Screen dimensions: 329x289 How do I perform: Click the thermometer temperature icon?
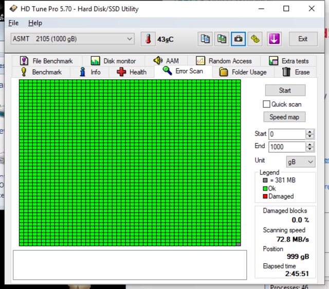point(148,39)
